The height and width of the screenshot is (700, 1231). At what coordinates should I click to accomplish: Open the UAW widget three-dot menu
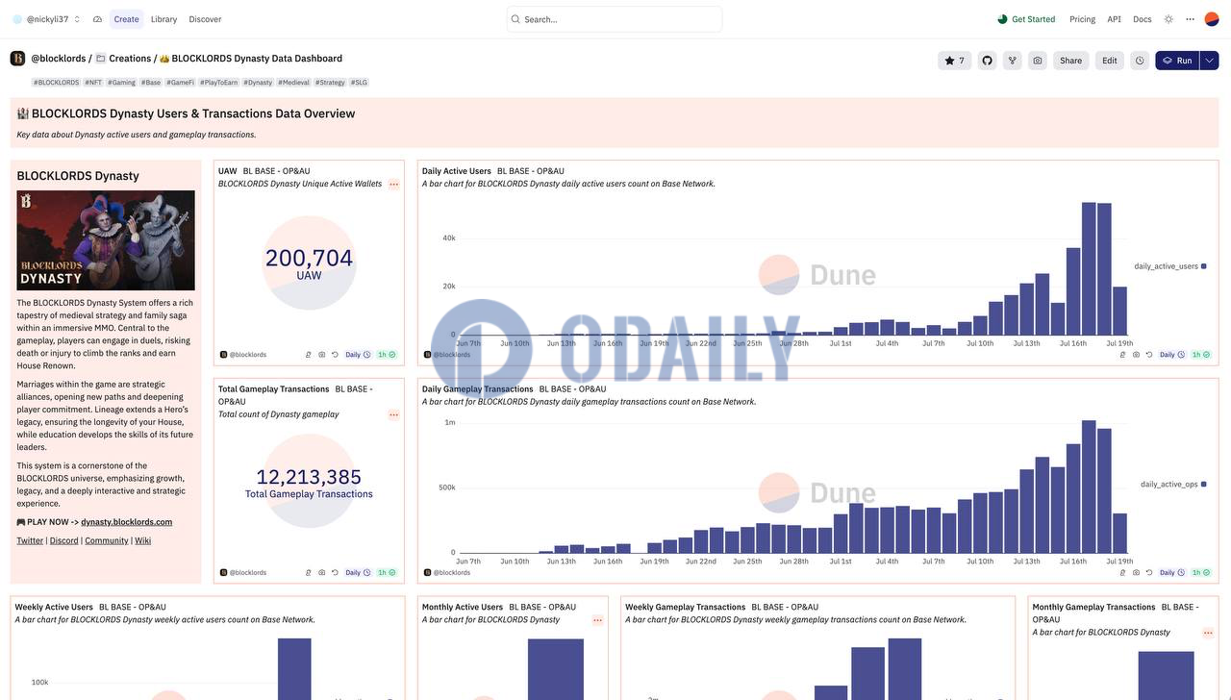(x=394, y=184)
